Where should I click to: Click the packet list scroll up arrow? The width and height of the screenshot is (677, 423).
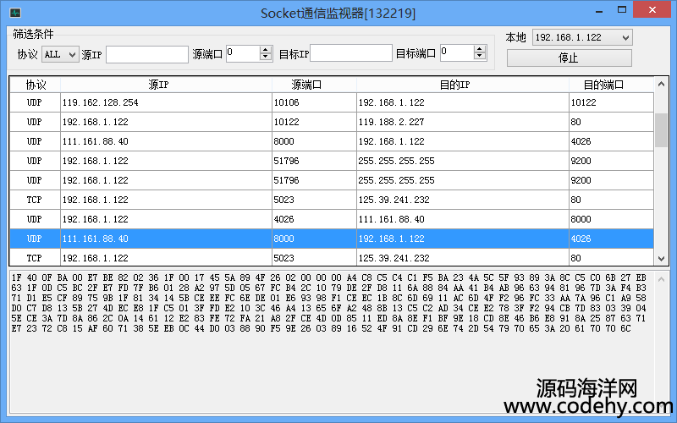tap(661, 84)
